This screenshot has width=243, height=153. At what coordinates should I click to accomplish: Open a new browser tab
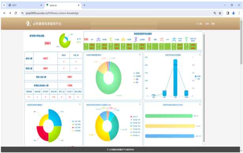click(84, 5)
